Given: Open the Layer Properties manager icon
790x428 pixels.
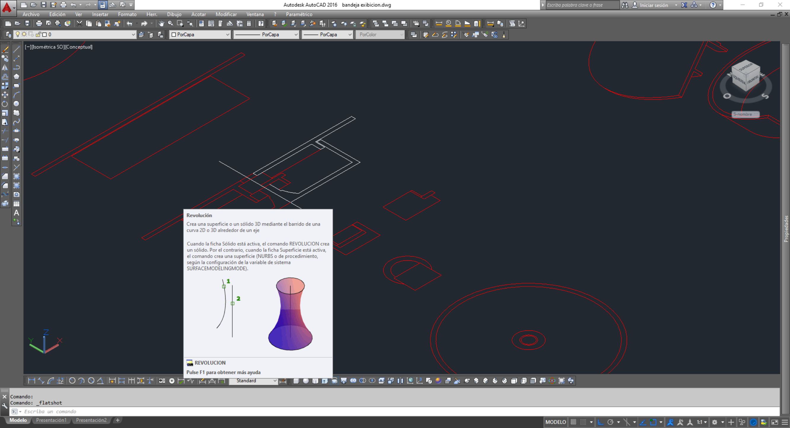Looking at the screenshot, I should pyautogui.click(x=8, y=35).
